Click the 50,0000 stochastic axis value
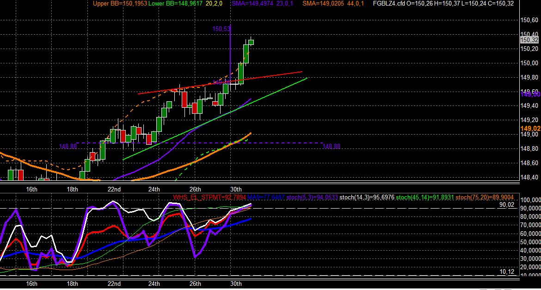The width and height of the screenshot is (541, 290). [x=530, y=242]
